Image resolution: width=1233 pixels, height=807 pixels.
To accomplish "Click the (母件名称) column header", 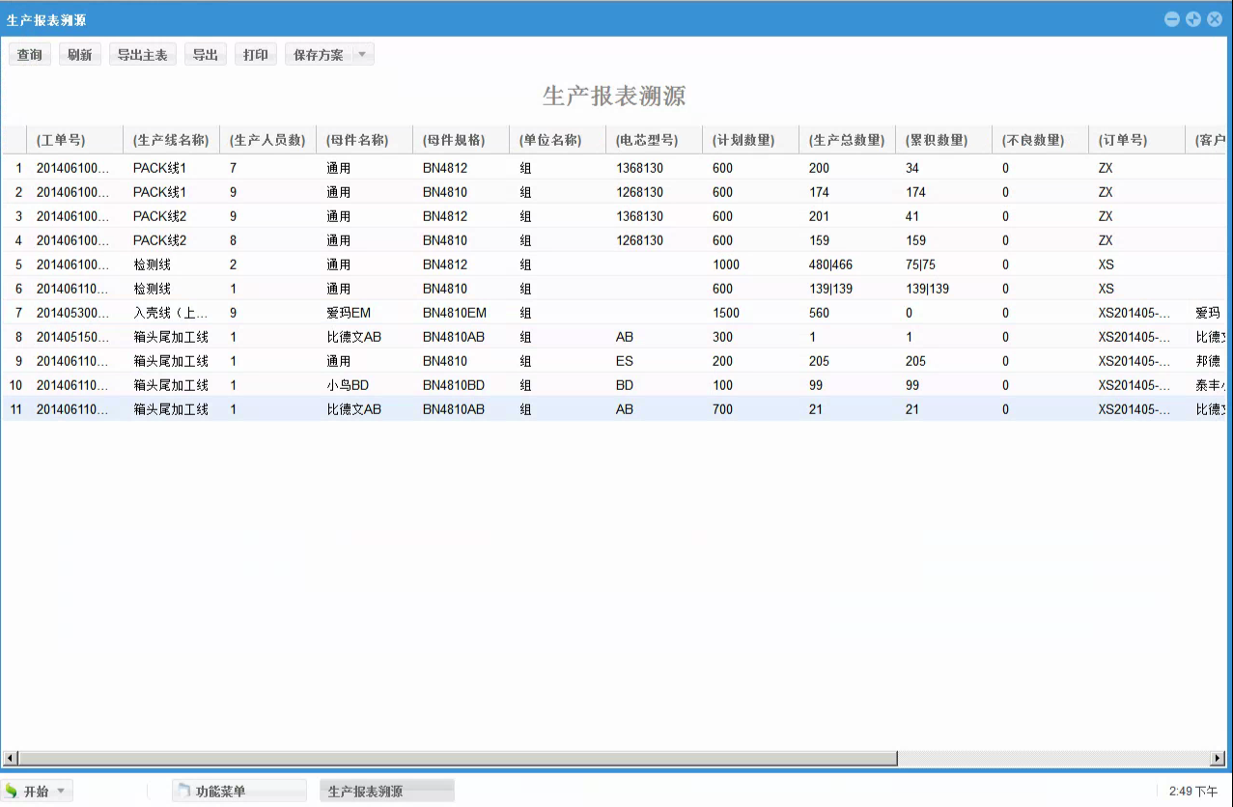I will 365,140.
